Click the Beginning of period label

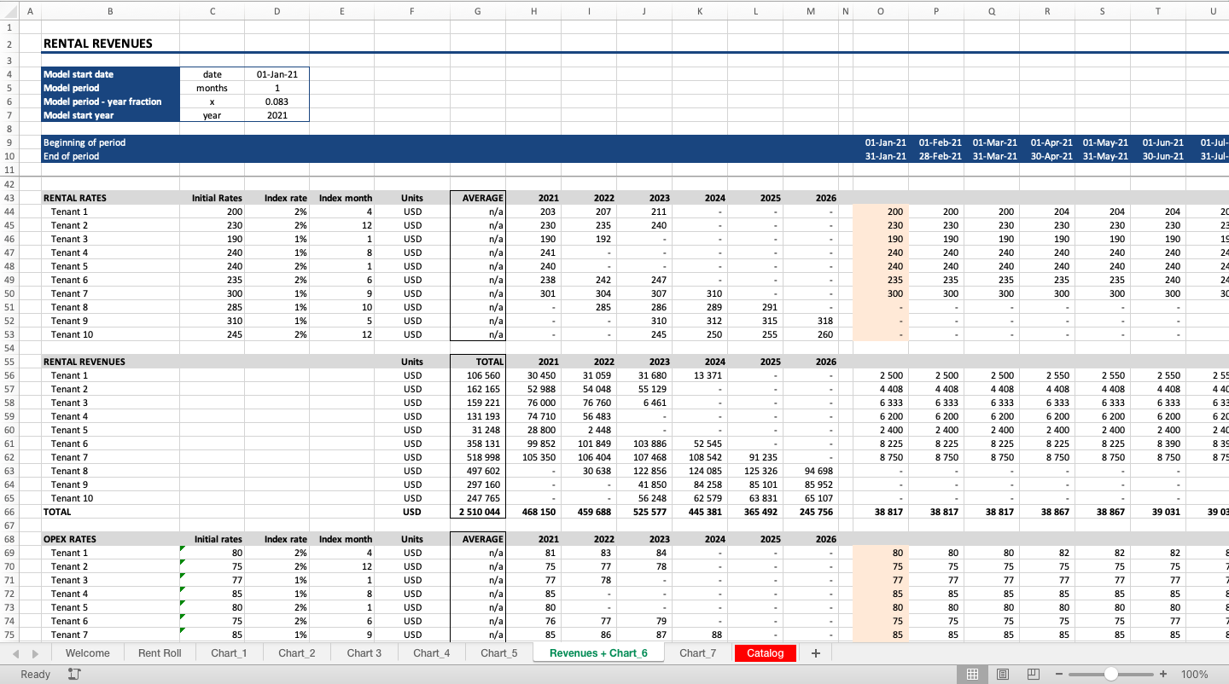84,142
